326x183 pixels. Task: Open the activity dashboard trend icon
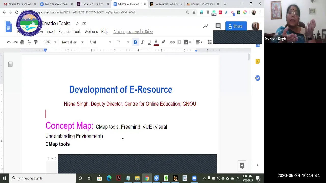[x=206, y=26]
